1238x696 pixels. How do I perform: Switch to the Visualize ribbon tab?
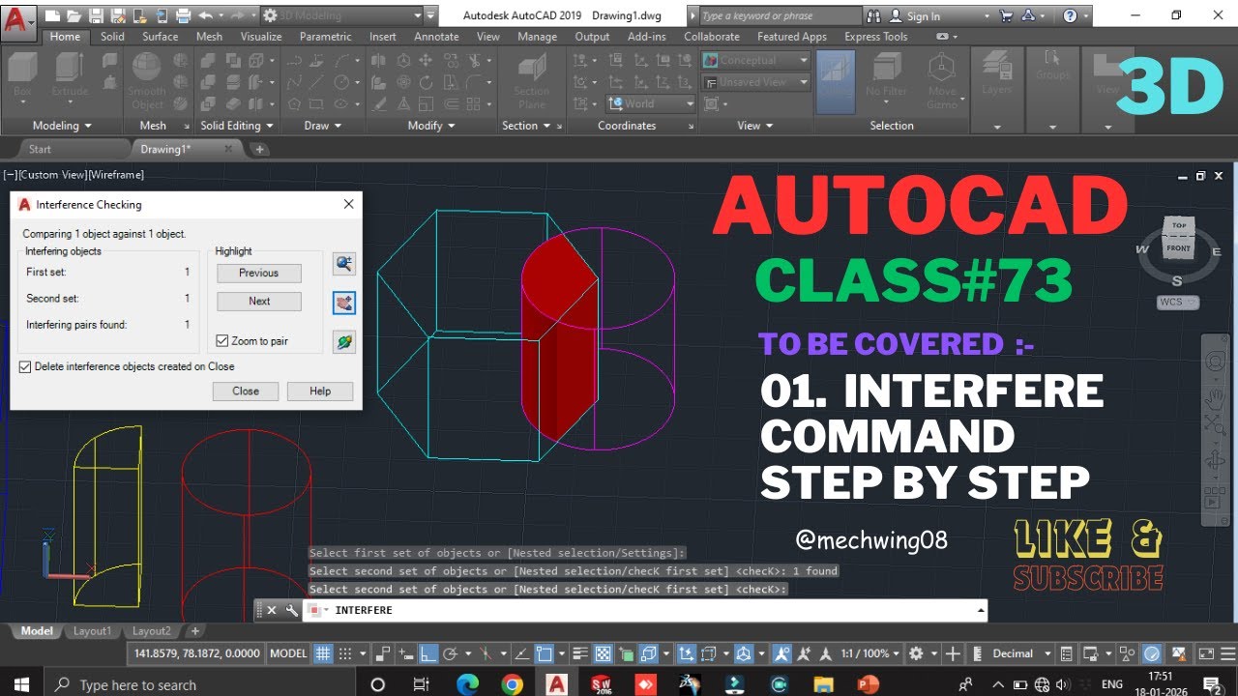pyautogui.click(x=261, y=37)
